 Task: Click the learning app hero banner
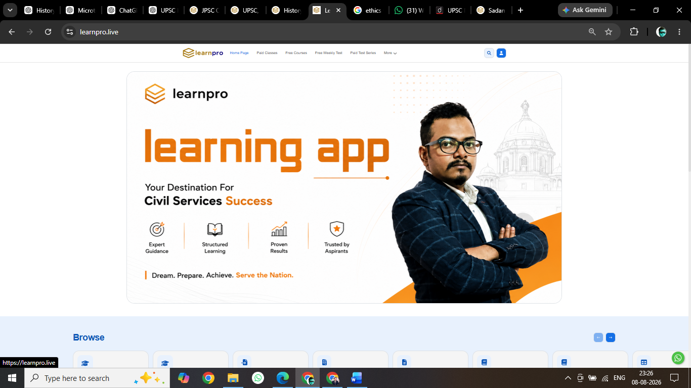pyautogui.click(x=344, y=187)
